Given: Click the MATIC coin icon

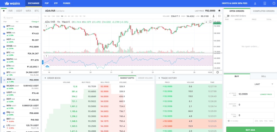Looking at the screenshot, I should (x=4, y=60).
